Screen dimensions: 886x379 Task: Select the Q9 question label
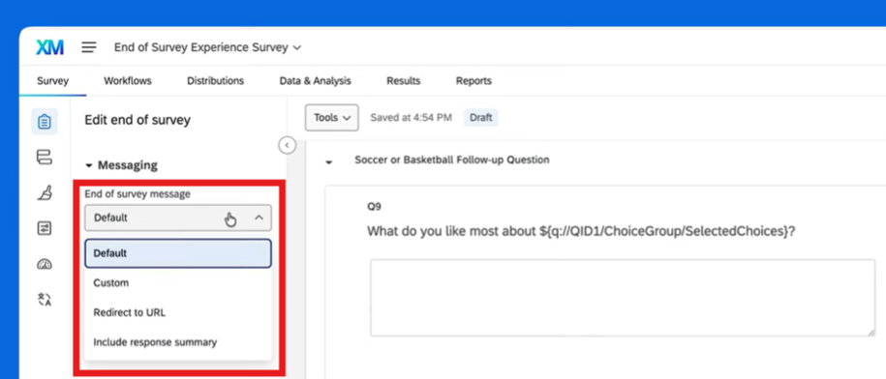pos(374,207)
